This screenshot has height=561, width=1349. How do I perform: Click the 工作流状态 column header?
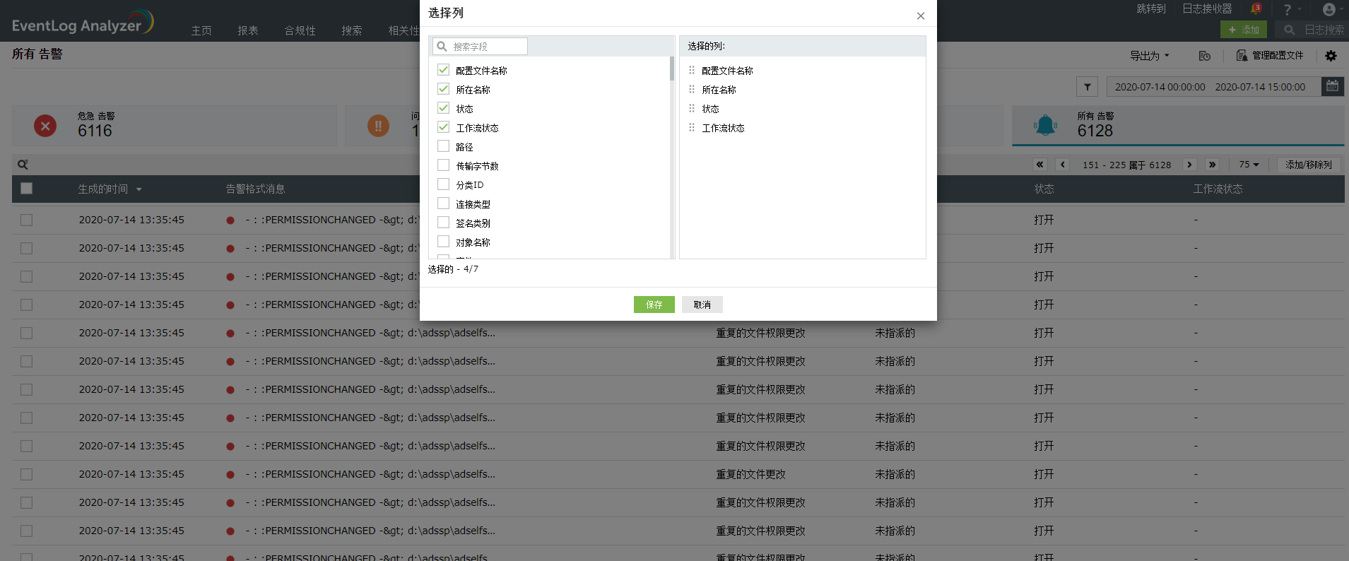[1218, 189]
